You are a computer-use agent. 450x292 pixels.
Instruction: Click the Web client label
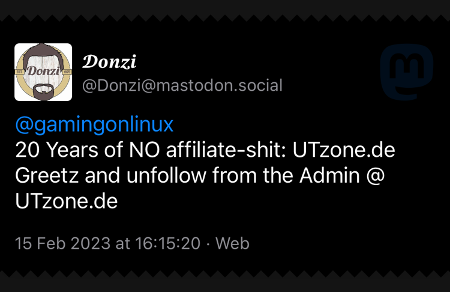click(232, 243)
